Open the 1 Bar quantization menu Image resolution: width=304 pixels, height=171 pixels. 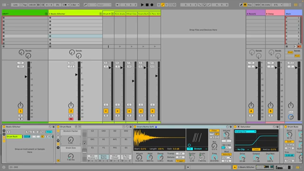(x=75, y=5)
